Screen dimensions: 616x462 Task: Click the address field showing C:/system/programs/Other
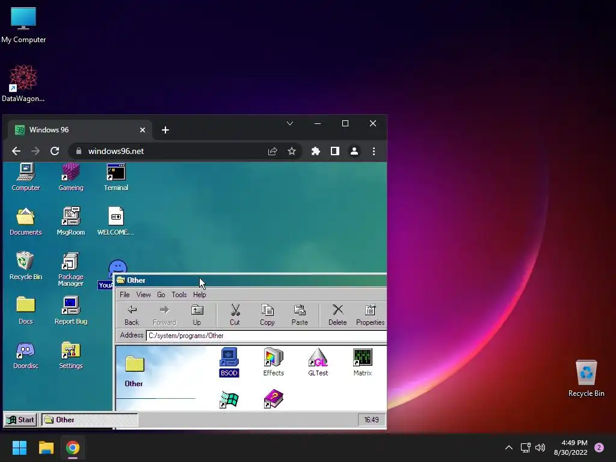[x=266, y=336]
